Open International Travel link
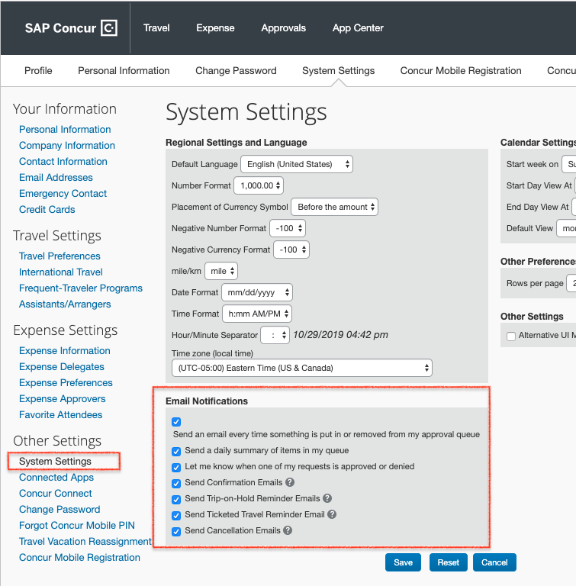The height and width of the screenshot is (586, 576). (61, 272)
